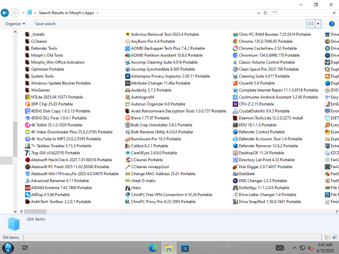339x254 pixels.
Task: Show hidden tray icons chevron
Action: [294, 248]
